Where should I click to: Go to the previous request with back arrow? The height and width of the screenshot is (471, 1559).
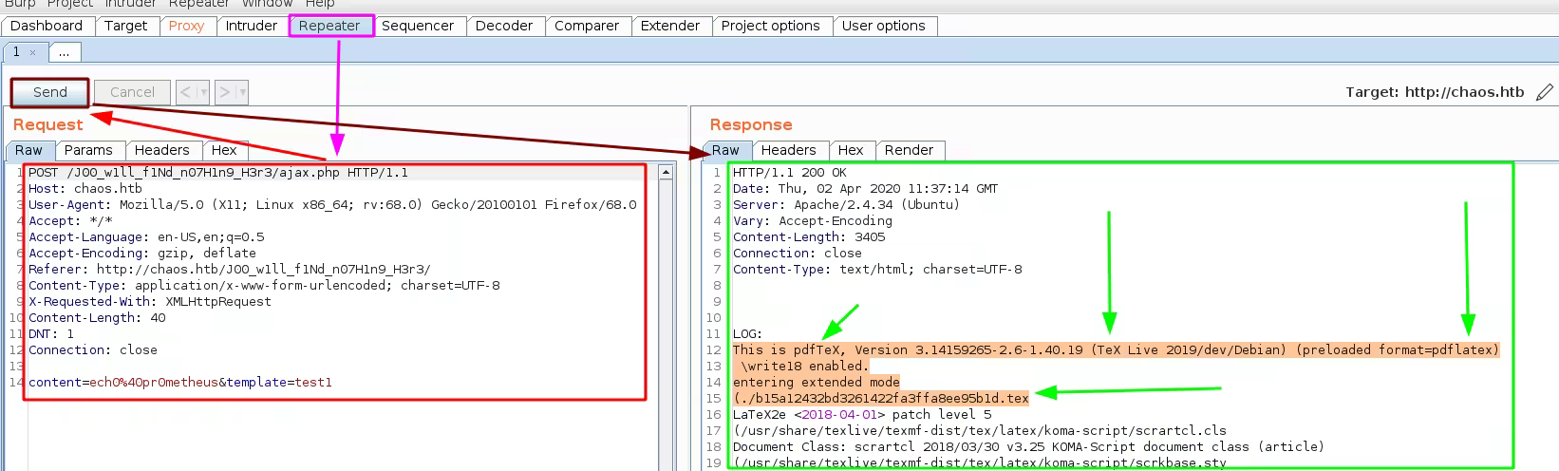[186, 92]
